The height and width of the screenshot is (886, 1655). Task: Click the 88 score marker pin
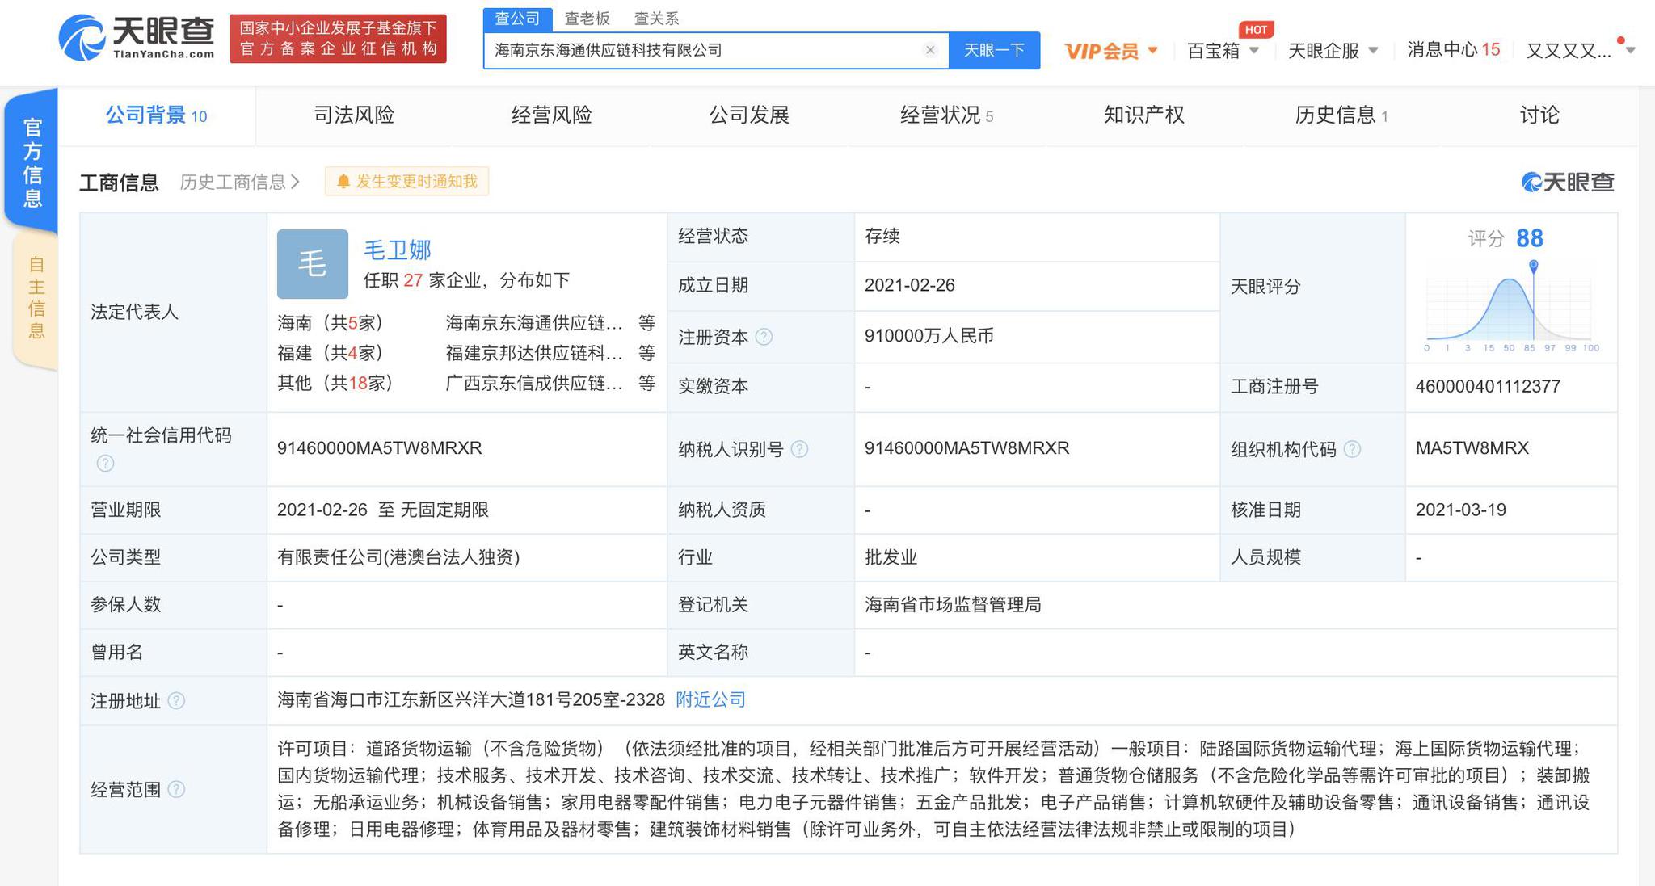click(1533, 266)
